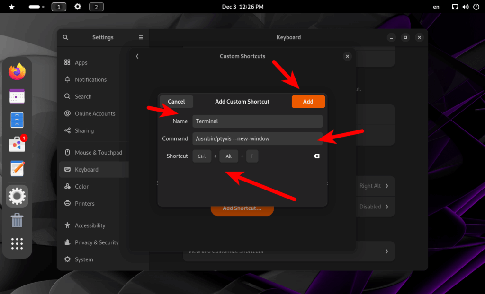485x294 pixels.
Task: Click the Ctrl key in the shortcut
Action: click(x=202, y=156)
